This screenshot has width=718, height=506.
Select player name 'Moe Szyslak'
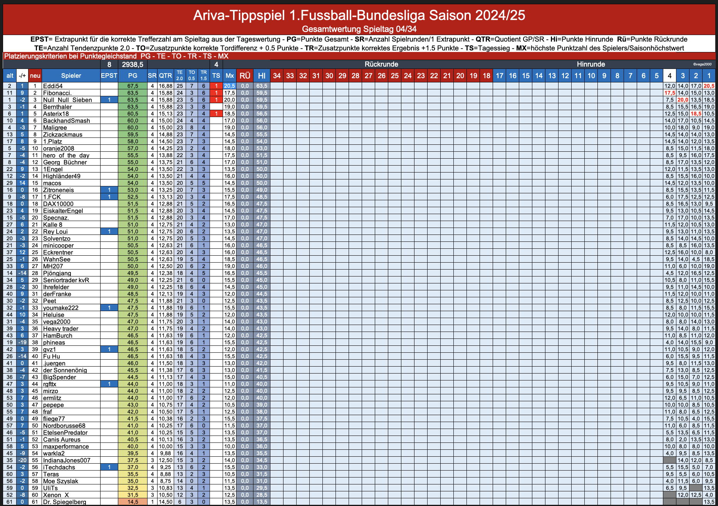(60, 481)
